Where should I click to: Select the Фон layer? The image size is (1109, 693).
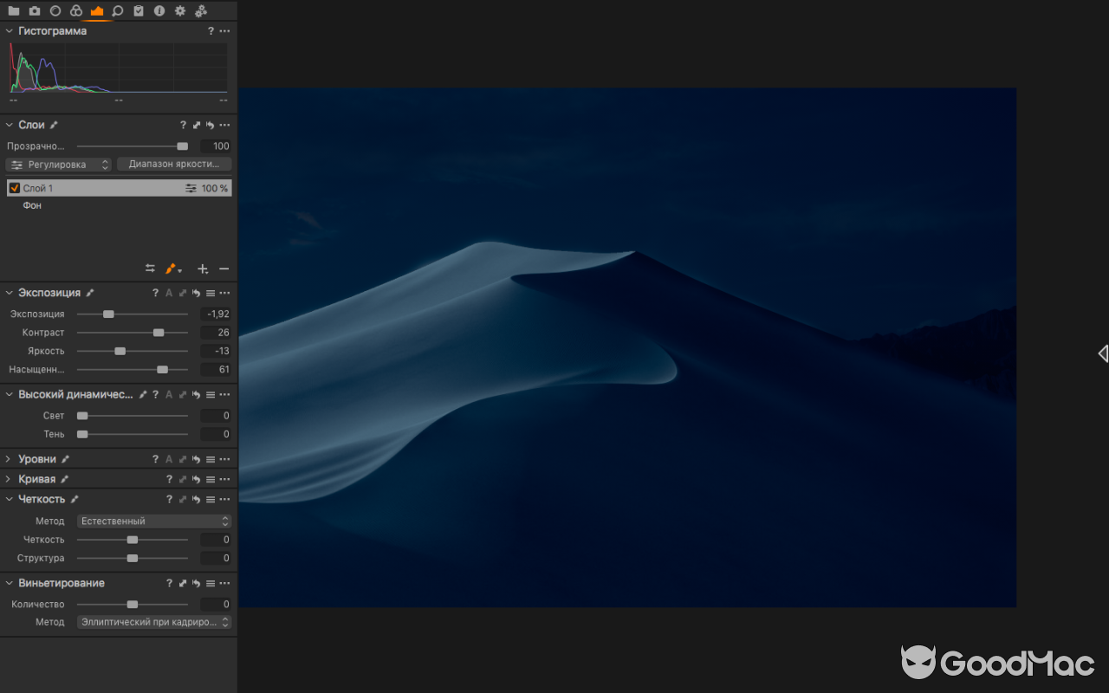(x=32, y=205)
